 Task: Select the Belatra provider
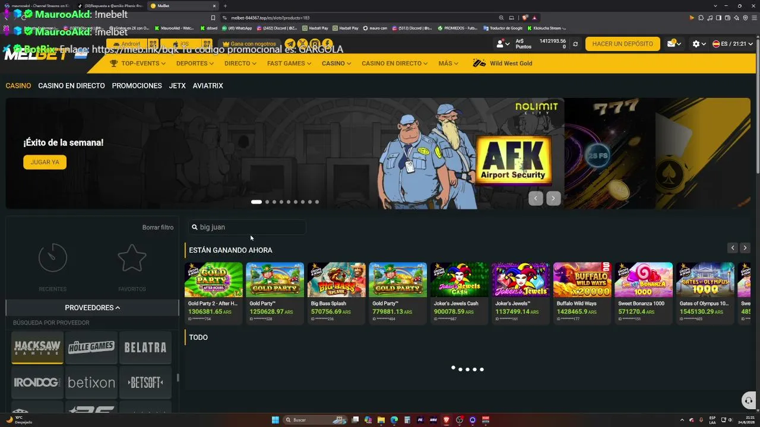[145, 348]
